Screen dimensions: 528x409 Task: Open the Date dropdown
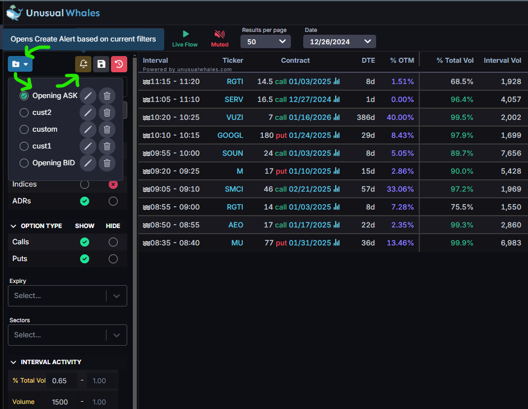pyautogui.click(x=340, y=42)
